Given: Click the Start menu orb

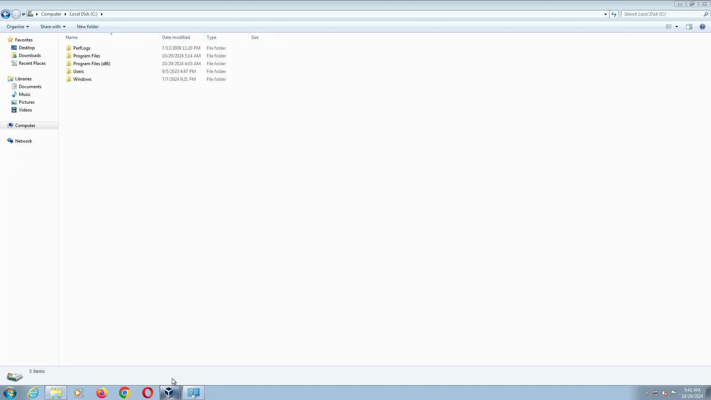Looking at the screenshot, I should [x=10, y=393].
